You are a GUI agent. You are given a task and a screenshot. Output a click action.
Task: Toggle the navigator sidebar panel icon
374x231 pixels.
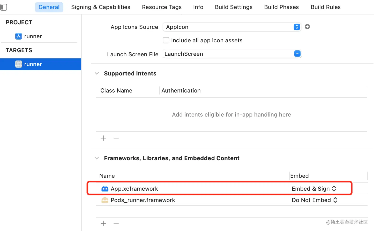click(4, 7)
